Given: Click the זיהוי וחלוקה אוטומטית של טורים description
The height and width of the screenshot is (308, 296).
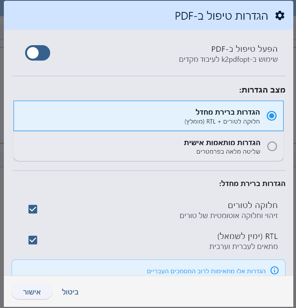Looking at the screenshot, I should tap(229, 215).
